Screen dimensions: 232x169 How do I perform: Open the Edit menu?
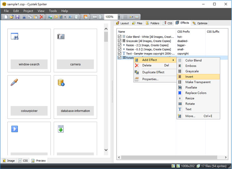point(16,11)
